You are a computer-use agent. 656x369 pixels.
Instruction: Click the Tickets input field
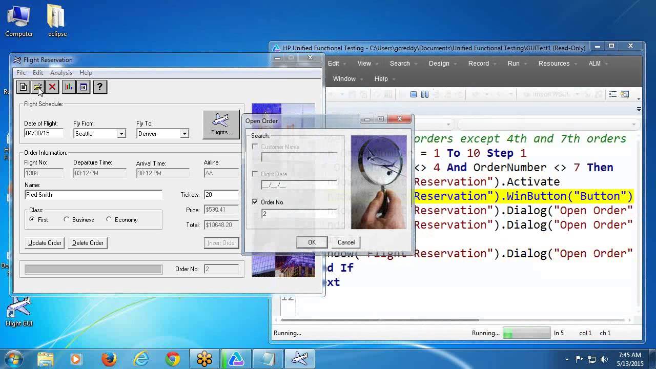click(221, 195)
